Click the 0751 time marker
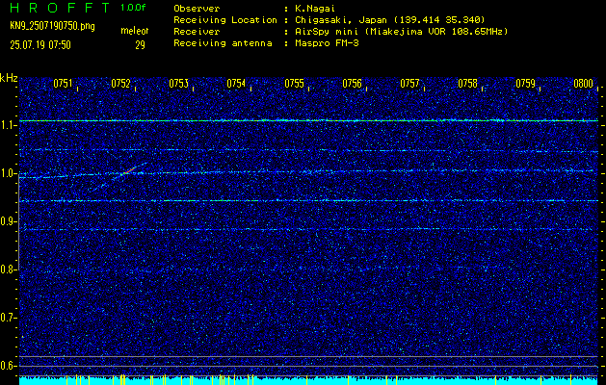 [x=63, y=84]
